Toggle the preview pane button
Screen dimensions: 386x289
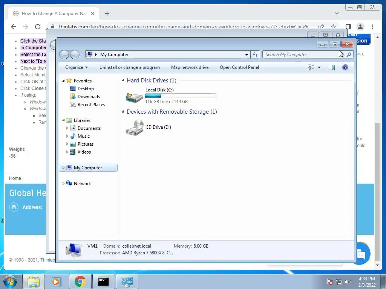(x=332, y=67)
